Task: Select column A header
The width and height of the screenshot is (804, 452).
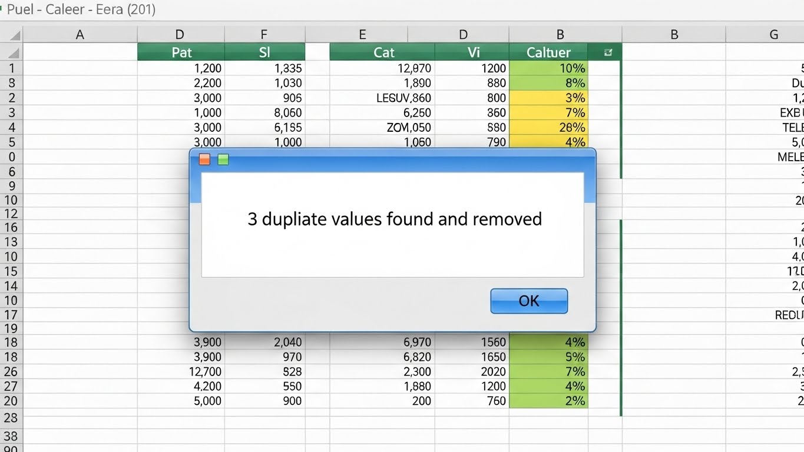Action: (80, 35)
